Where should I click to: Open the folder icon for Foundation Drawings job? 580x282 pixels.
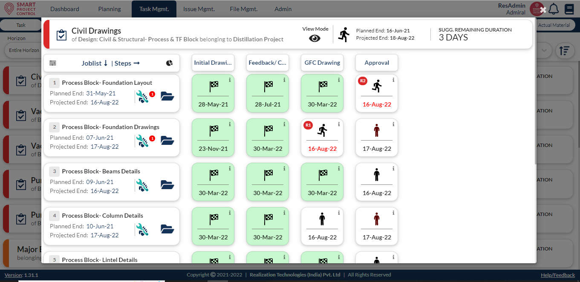point(167,141)
